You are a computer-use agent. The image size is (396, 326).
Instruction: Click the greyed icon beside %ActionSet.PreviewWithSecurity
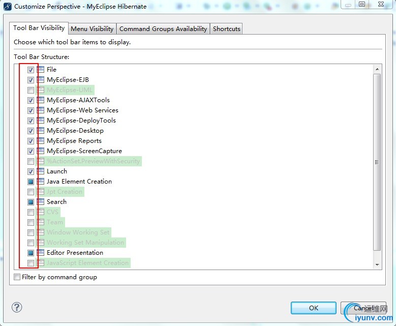tap(40, 161)
